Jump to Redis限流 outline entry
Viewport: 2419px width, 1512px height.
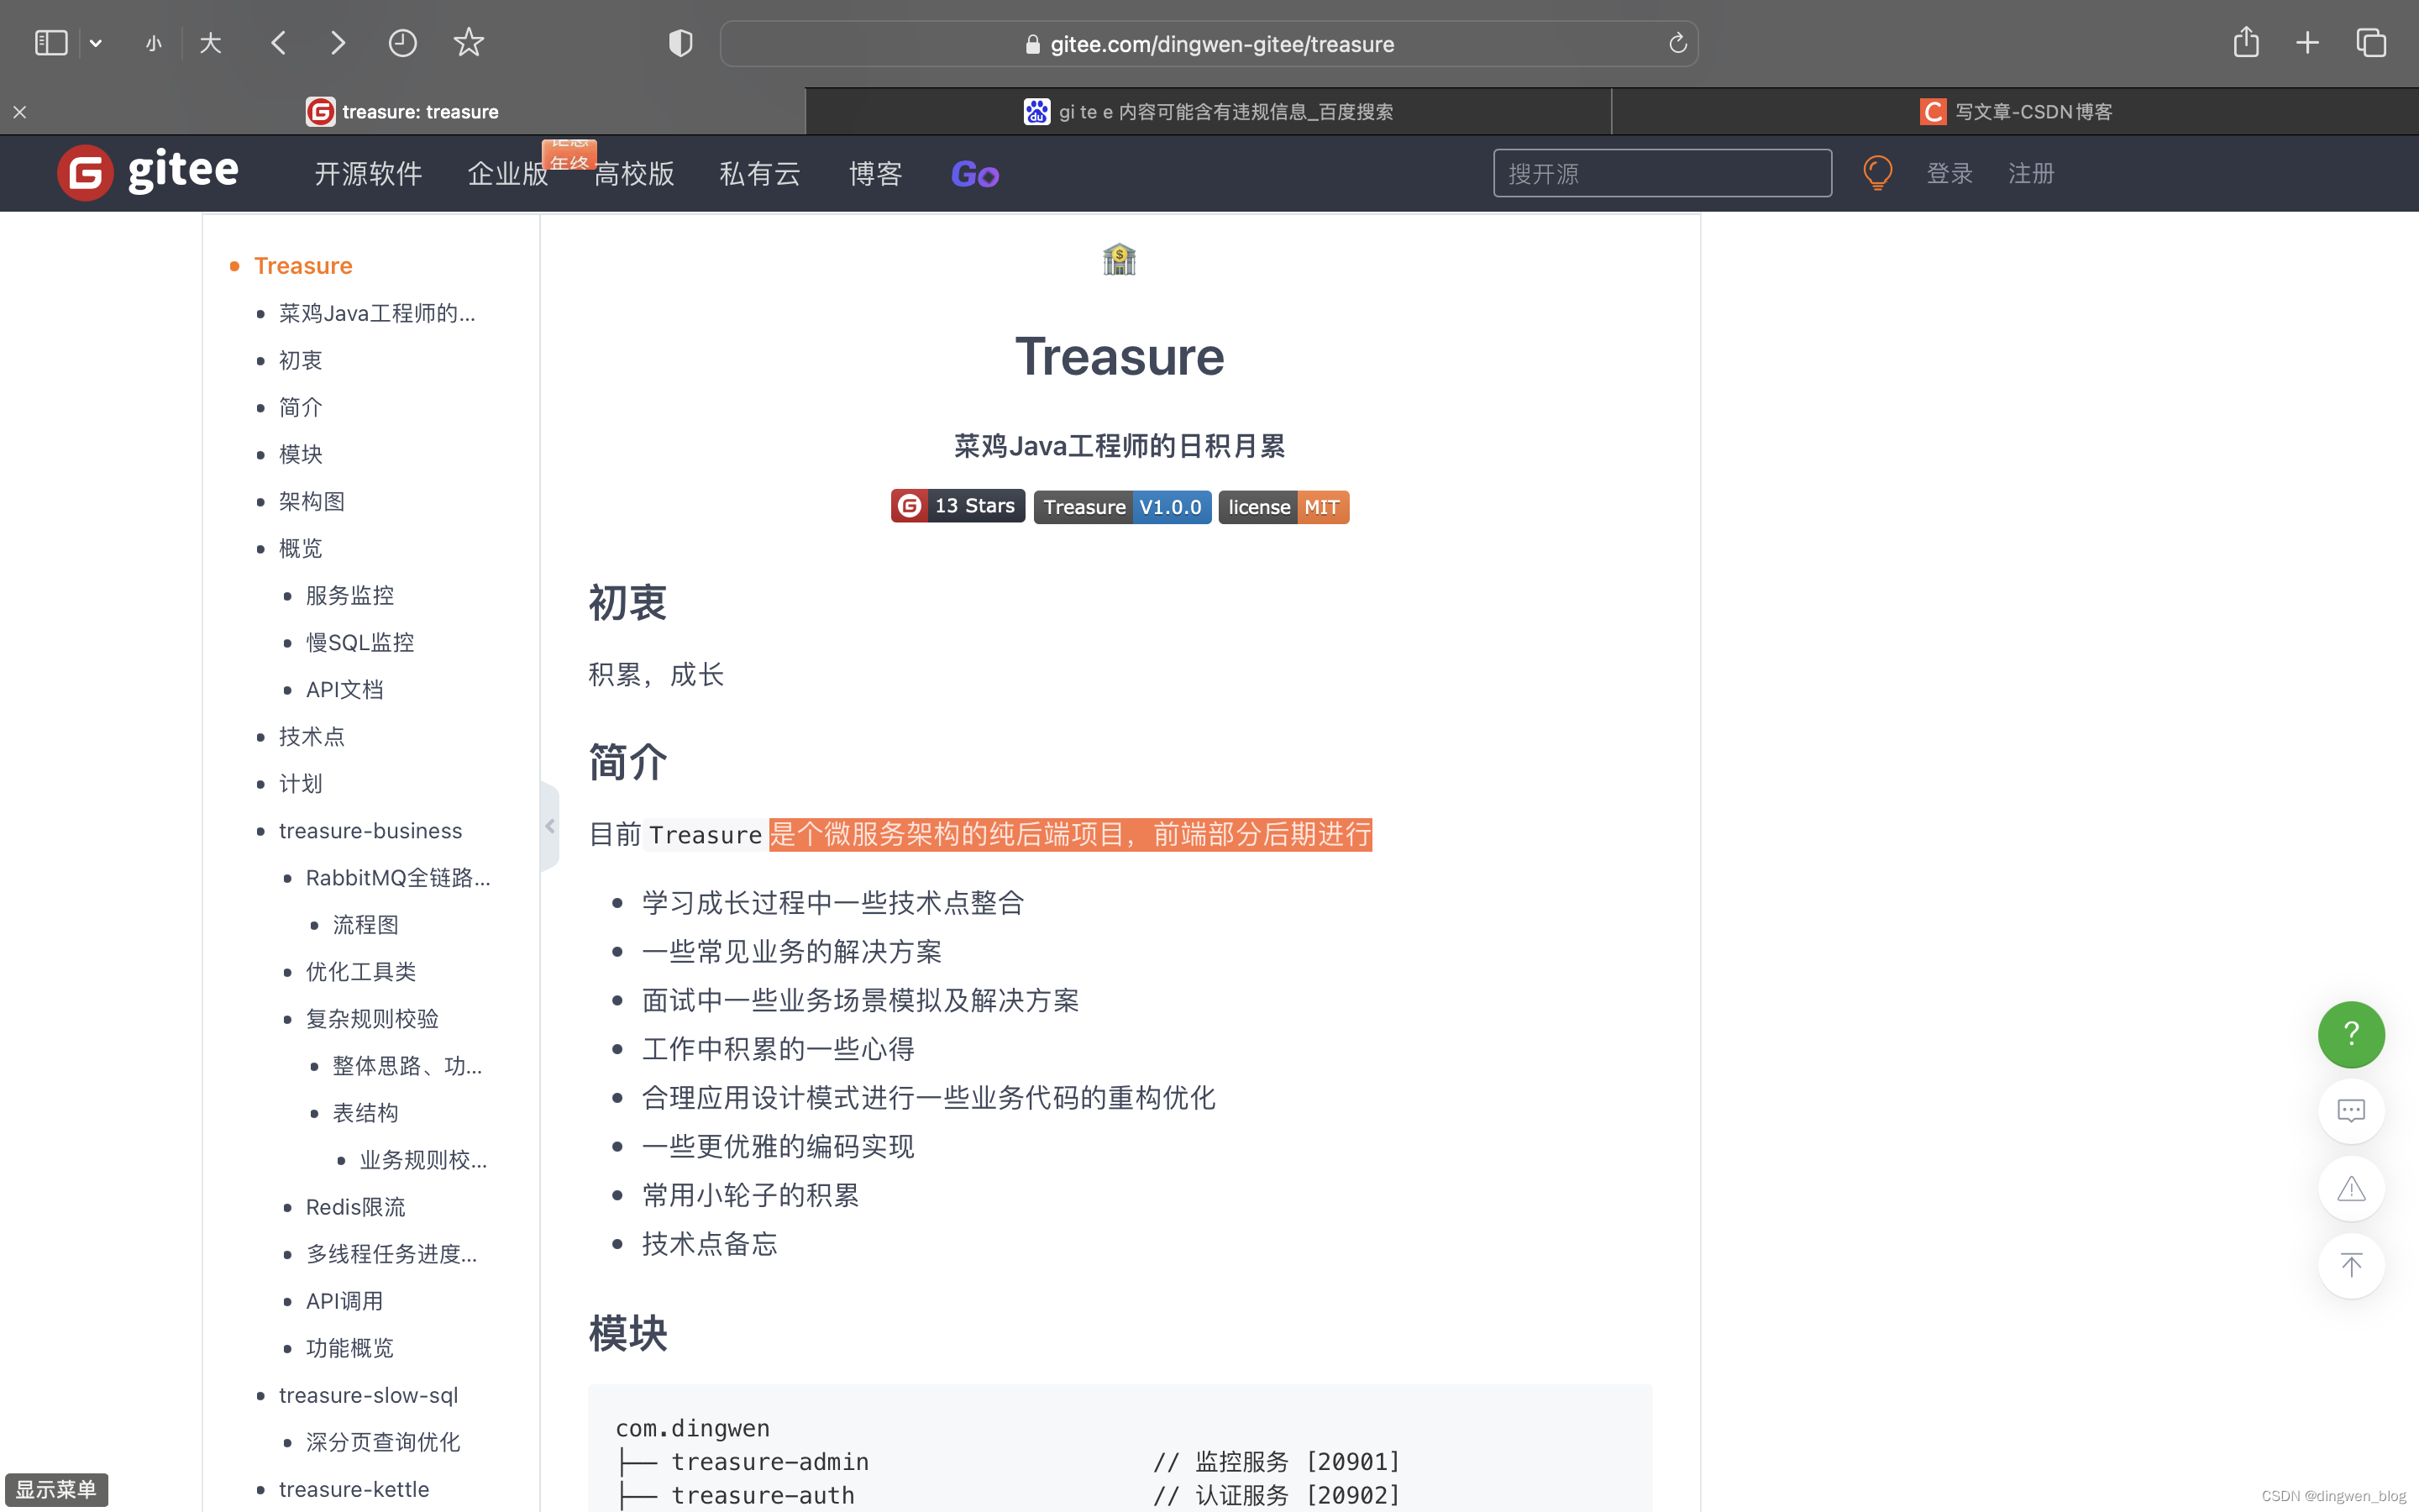356,1206
